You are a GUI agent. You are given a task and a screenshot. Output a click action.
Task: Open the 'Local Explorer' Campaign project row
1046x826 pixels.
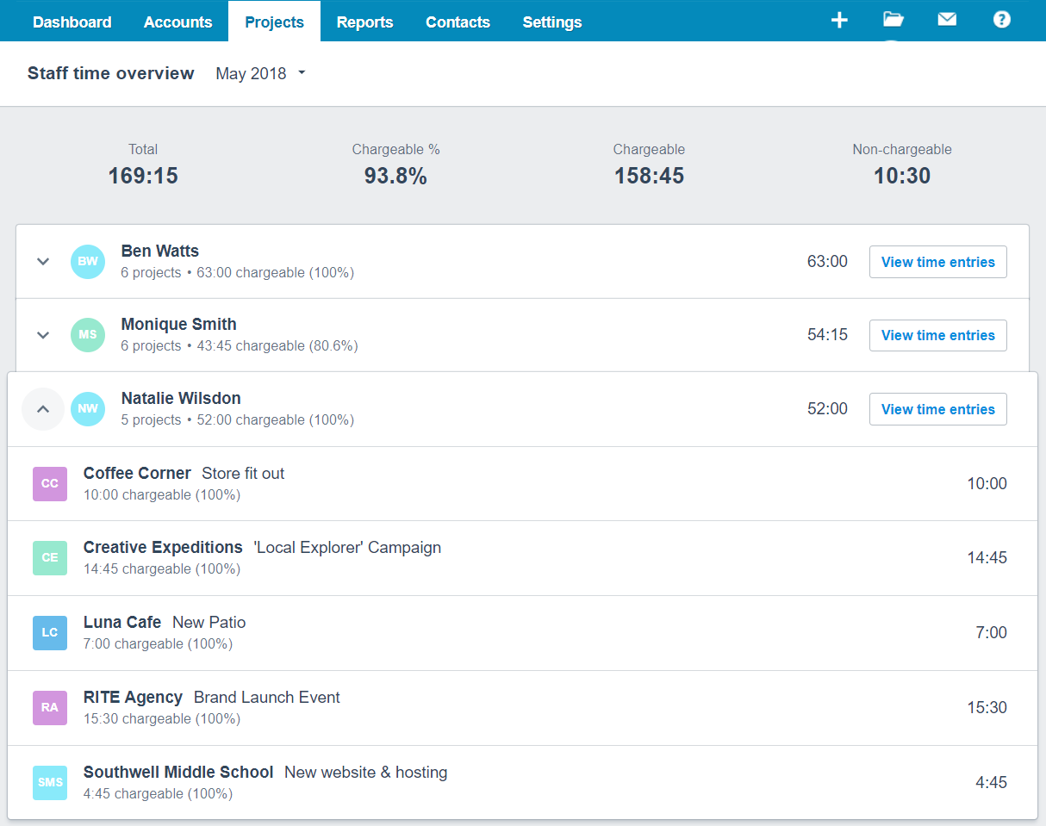(347, 547)
